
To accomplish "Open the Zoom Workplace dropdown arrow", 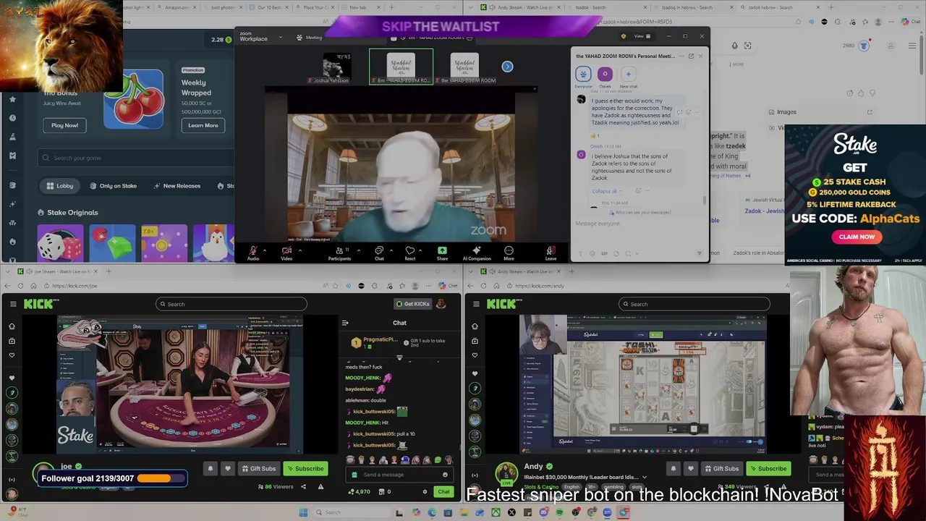I will (279, 36).
